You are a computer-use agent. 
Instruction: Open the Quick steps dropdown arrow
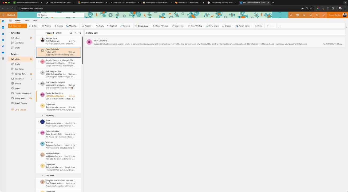150,26
